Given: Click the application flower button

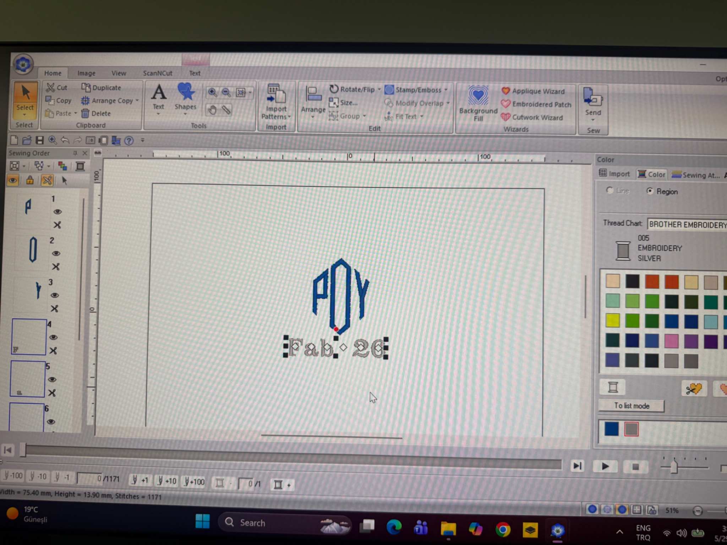Looking at the screenshot, I should coord(23,65).
